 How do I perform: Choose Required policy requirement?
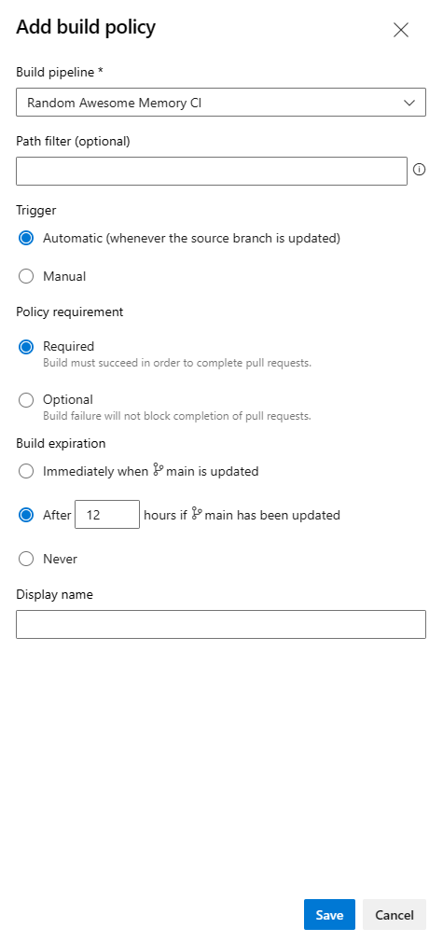26,347
